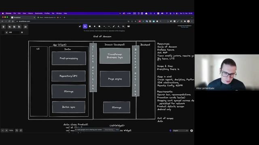Viewport: 259px width, 145px height.
Task: Select the Text tool
Action: click(119, 27)
